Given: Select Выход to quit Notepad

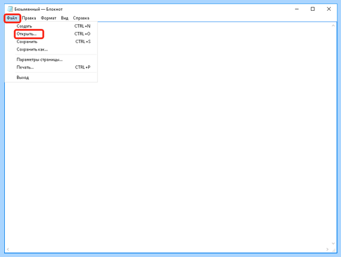Looking at the screenshot, I should [51, 78].
